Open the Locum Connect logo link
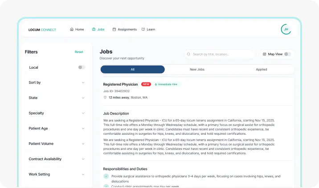The image size is (319, 188). pos(42,30)
